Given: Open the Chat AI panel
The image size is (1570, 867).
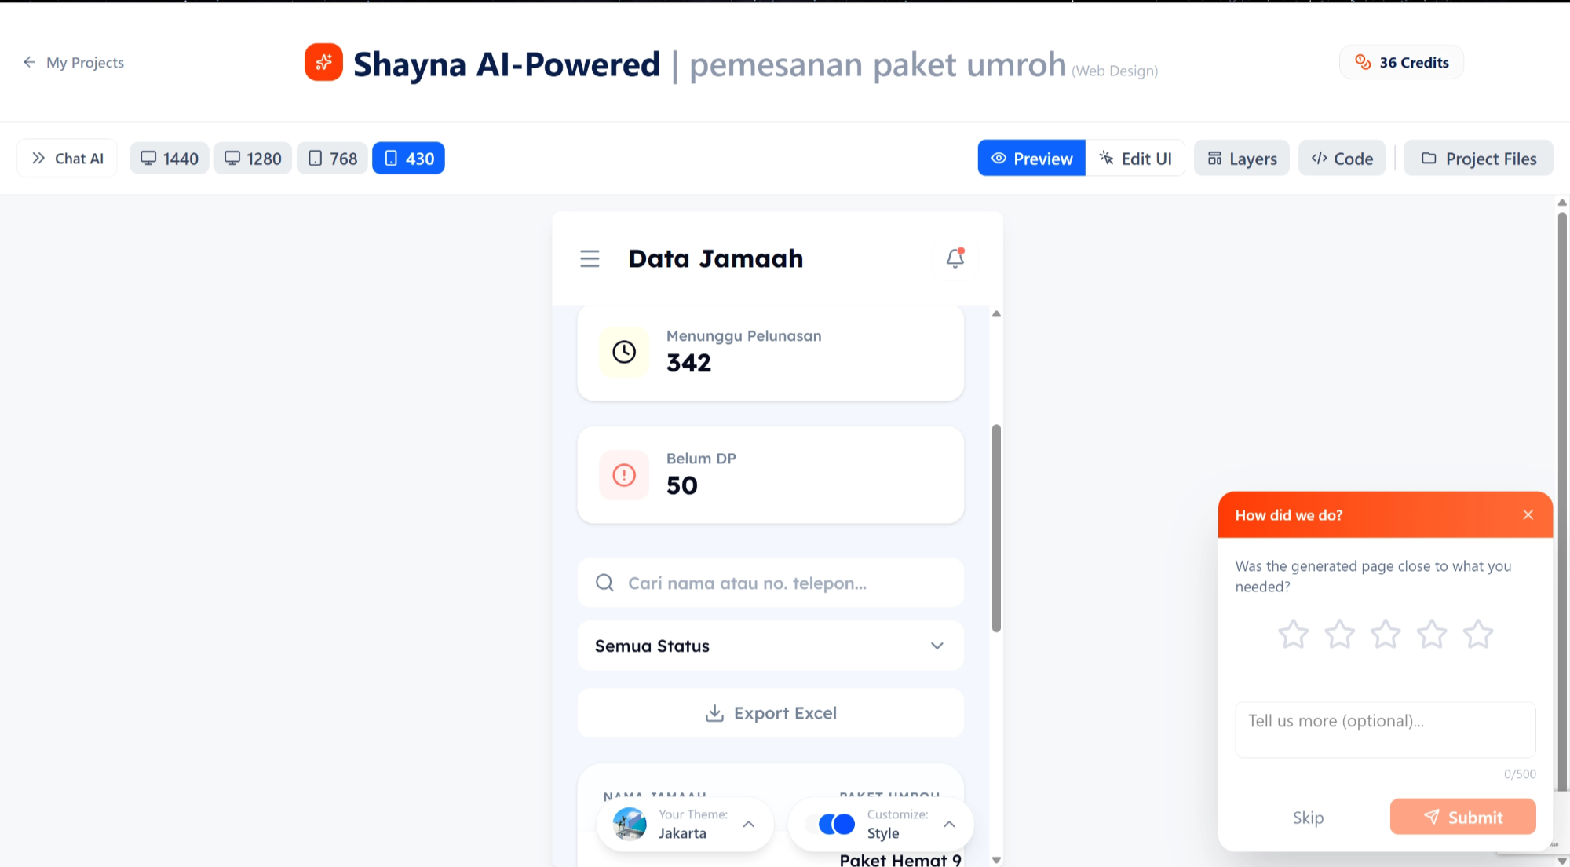Looking at the screenshot, I should [x=67, y=158].
